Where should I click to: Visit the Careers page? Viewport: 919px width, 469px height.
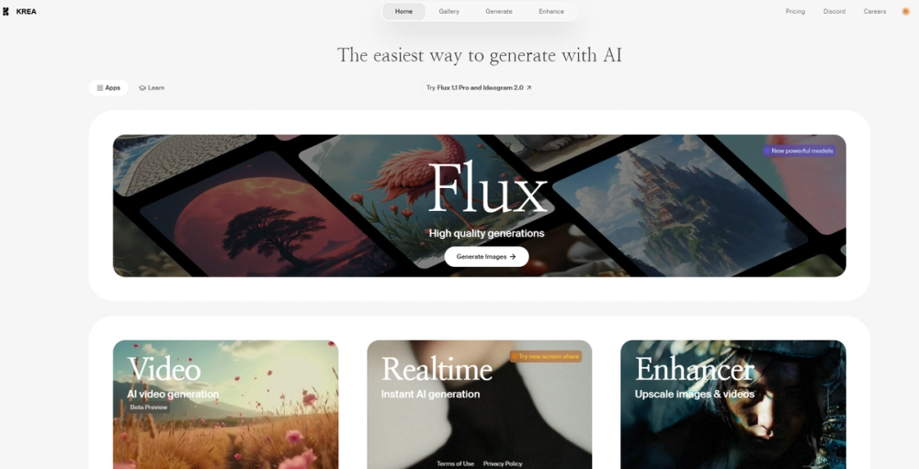coord(875,12)
